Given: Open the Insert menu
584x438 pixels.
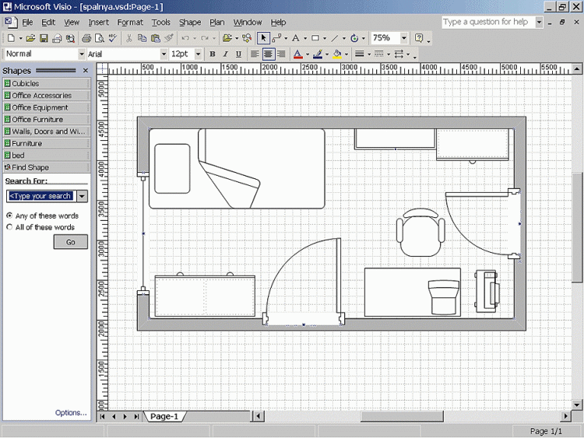Looking at the screenshot, I should click(x=98, y=23).
